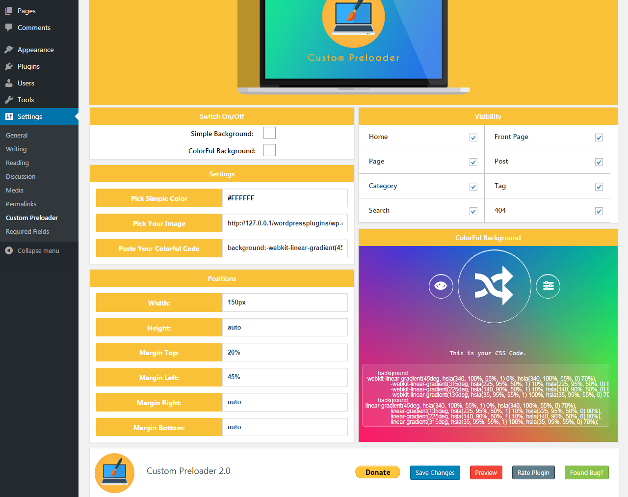Go to Media settings submenu
The width and height of the screenshot is (628, 497).
pyautogui.click(x=15, y=190)
